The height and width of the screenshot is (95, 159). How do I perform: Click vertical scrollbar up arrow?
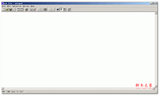tap(156, 13)
